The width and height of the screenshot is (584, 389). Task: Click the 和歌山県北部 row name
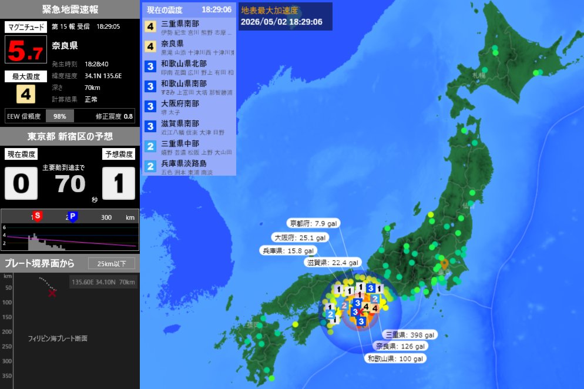click(x=184, y=63)
